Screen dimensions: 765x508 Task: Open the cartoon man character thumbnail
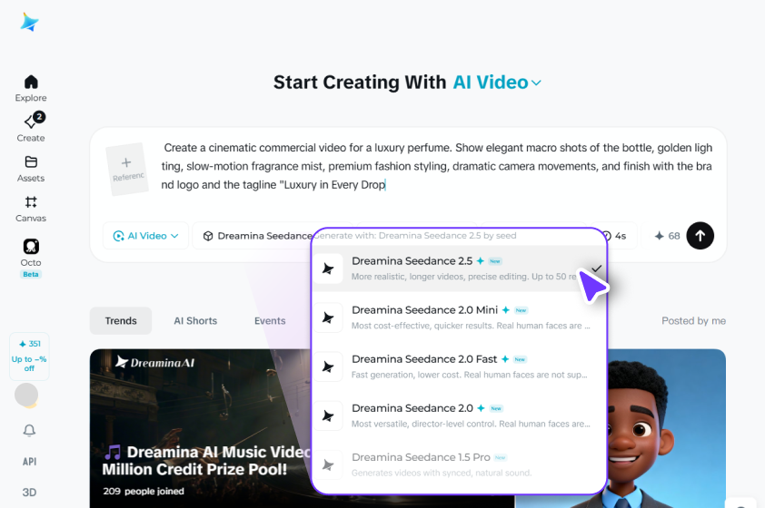[x=667, y=428]
